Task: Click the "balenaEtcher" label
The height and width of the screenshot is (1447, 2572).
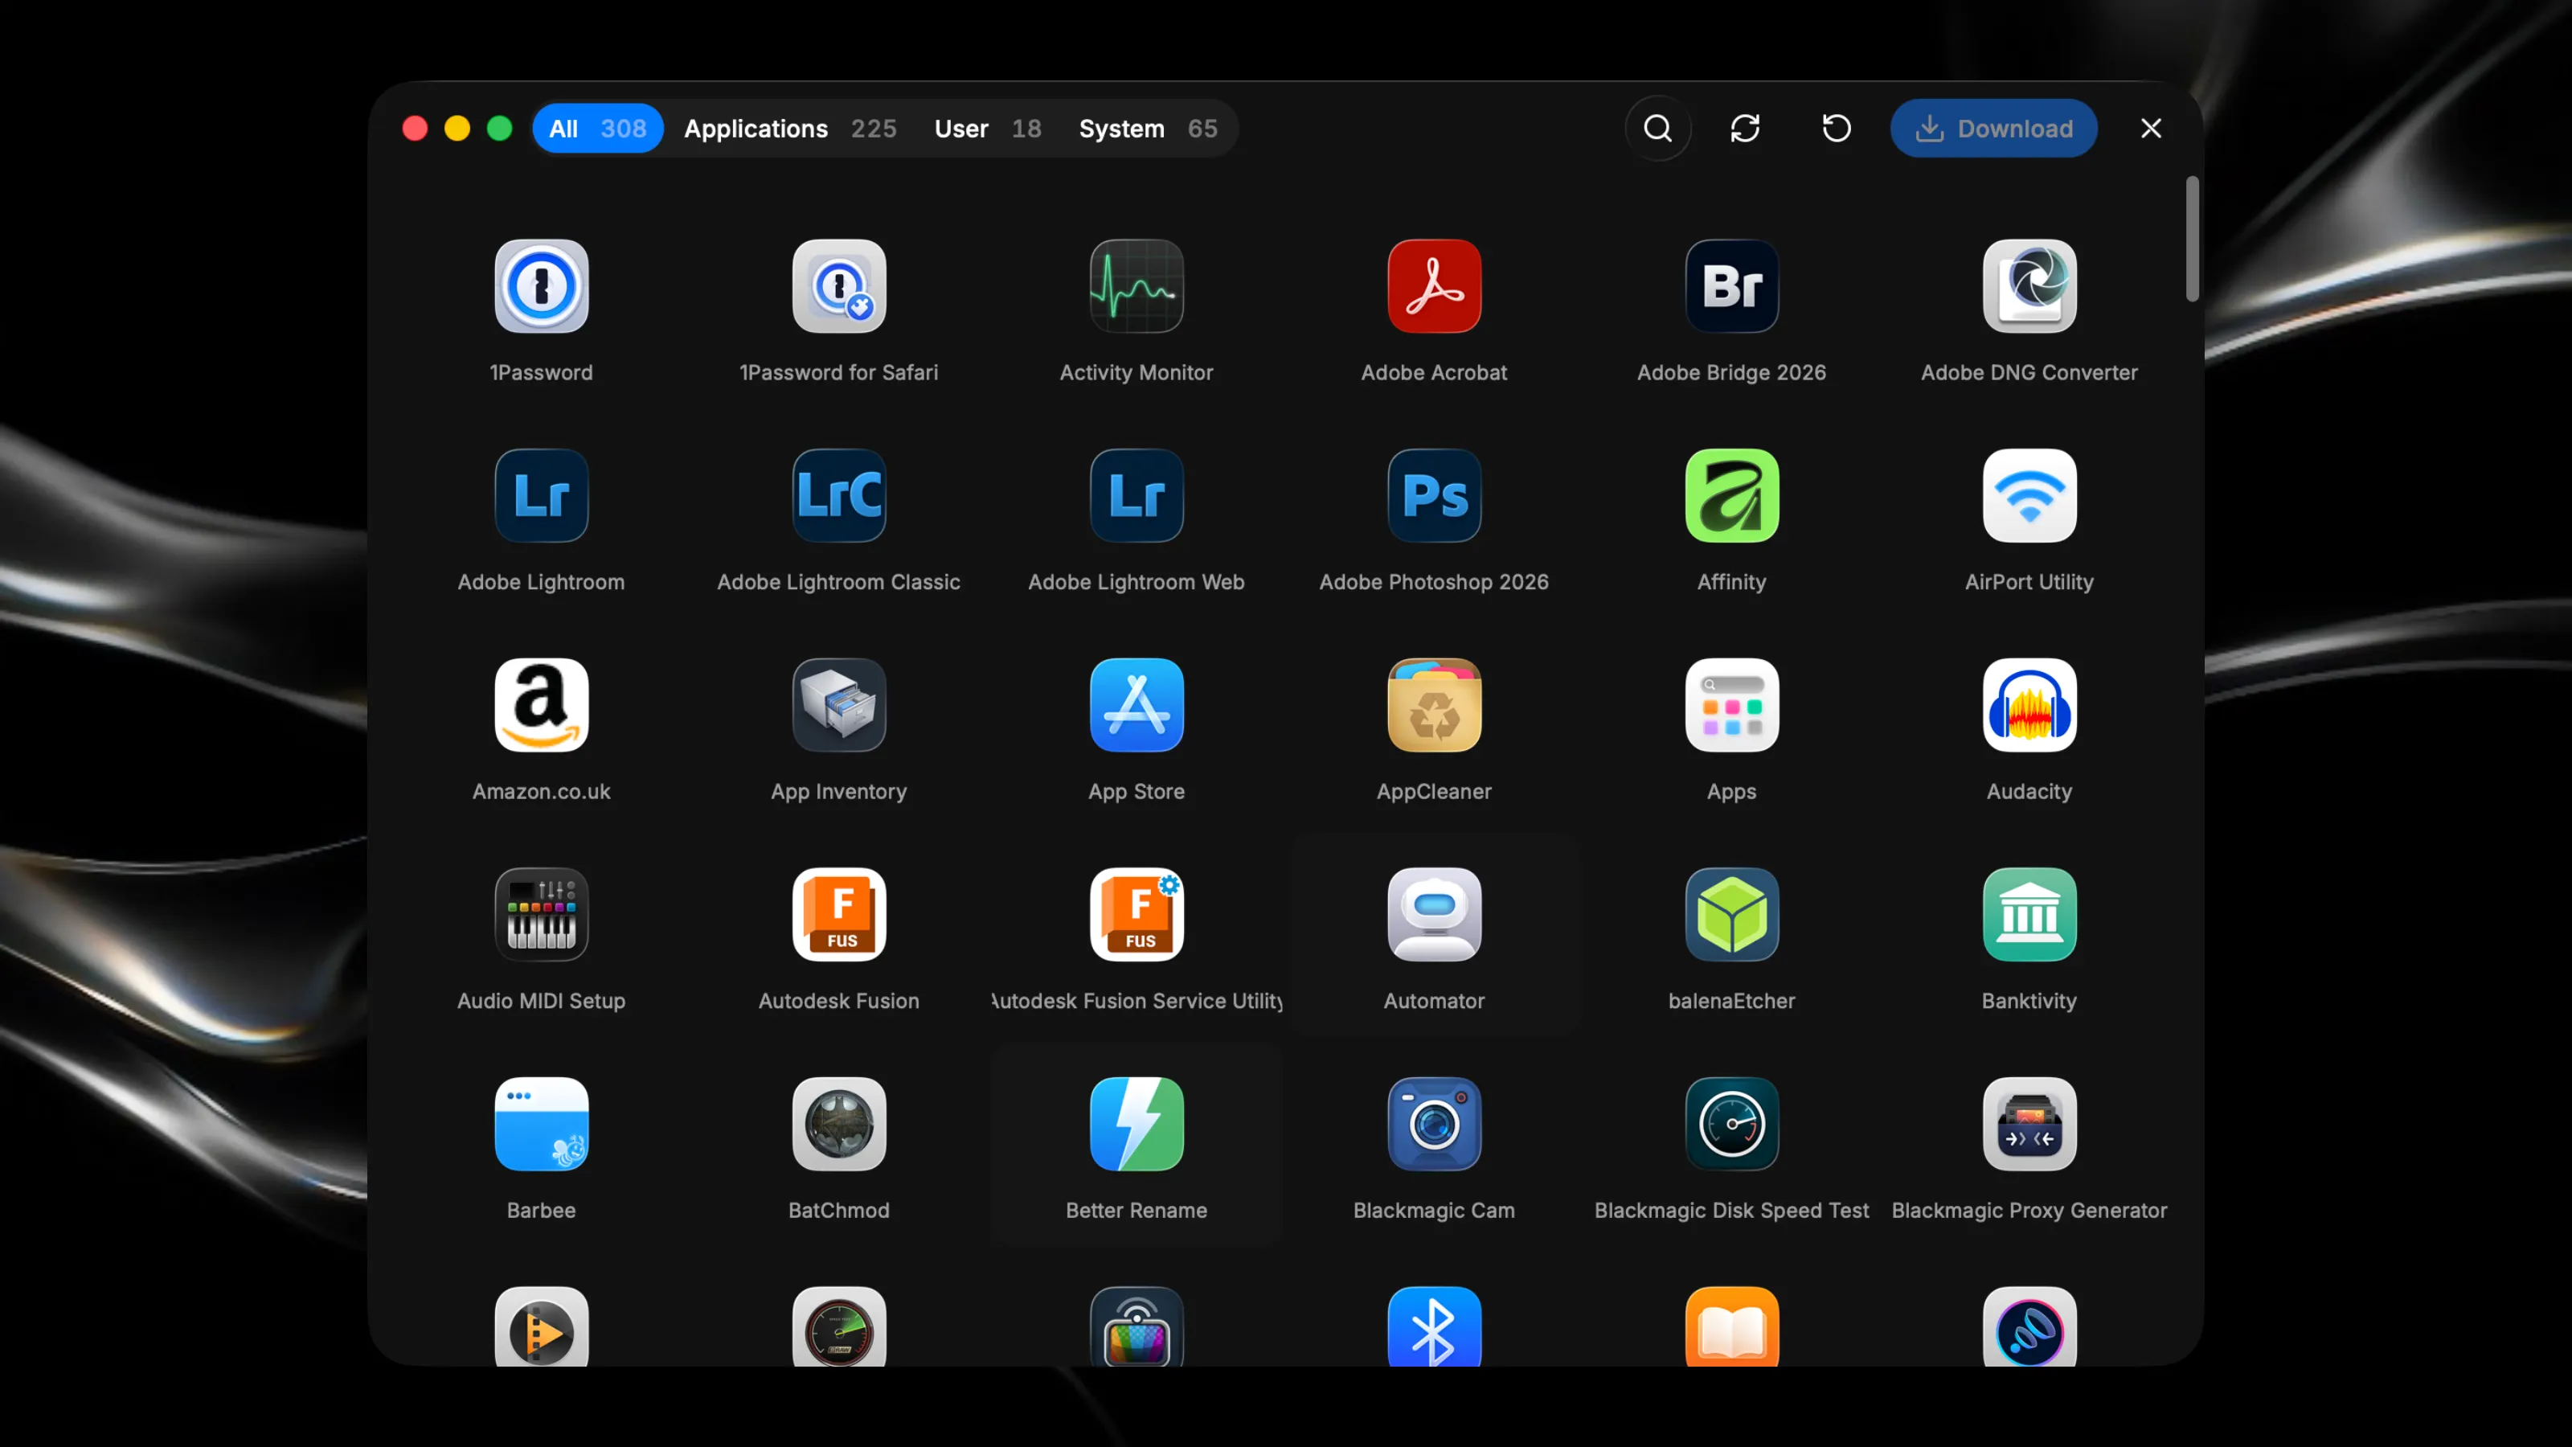Action: click(1731, 1001)
